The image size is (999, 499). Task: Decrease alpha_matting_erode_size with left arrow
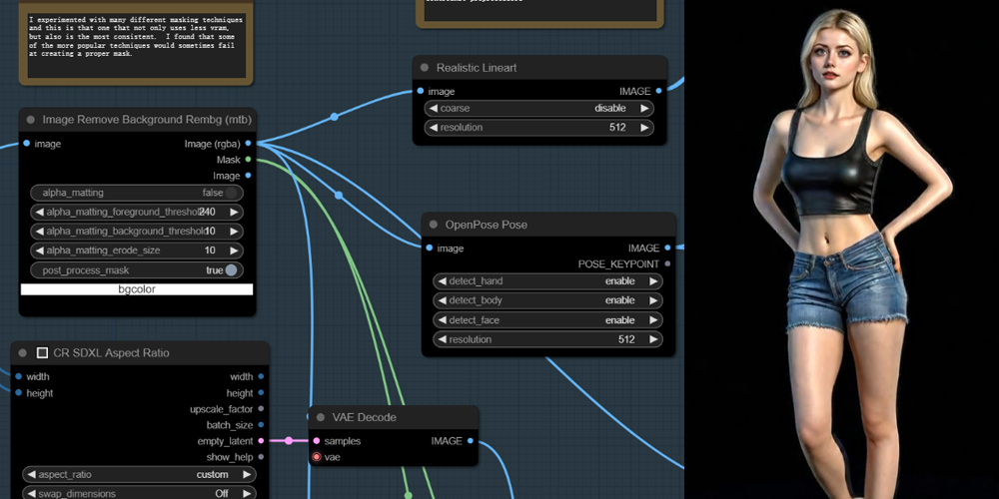coord(40,250)
